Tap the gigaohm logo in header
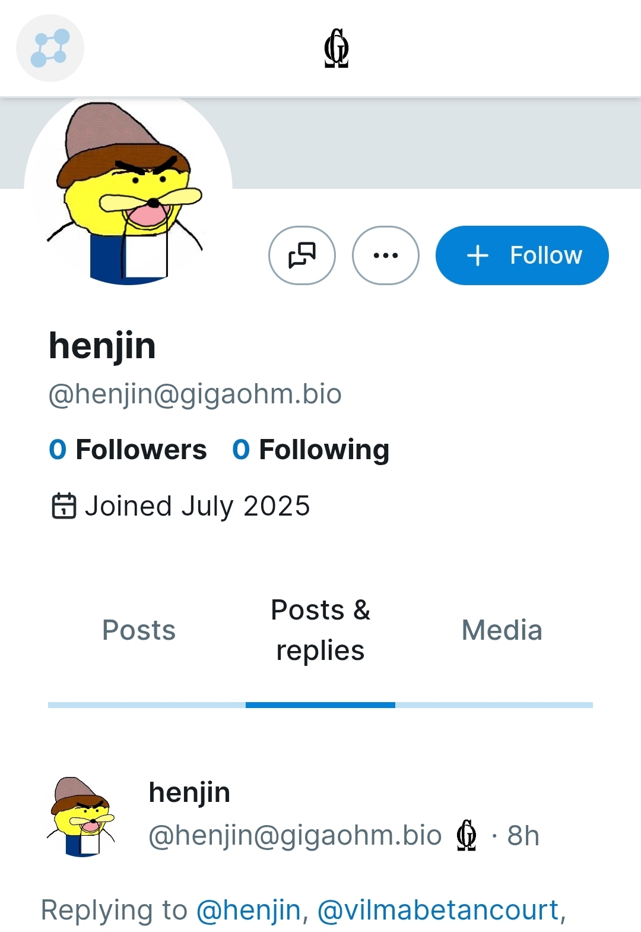Screen dimensions: 641x932 [x=337, y=48]
